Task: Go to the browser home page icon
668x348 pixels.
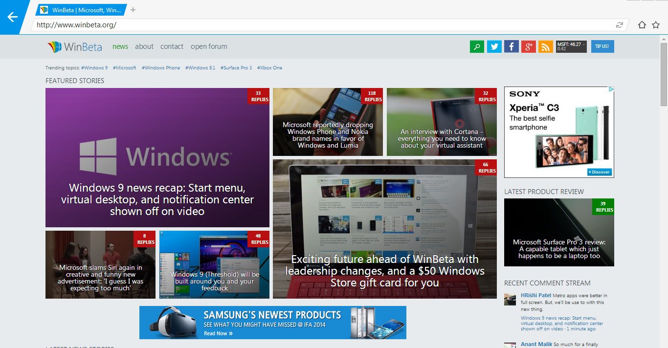Action: point(642,25)
